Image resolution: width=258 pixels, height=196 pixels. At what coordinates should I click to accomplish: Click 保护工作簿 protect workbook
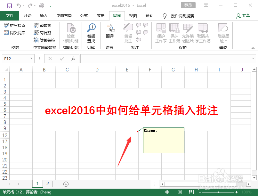[x=174, y=33]
